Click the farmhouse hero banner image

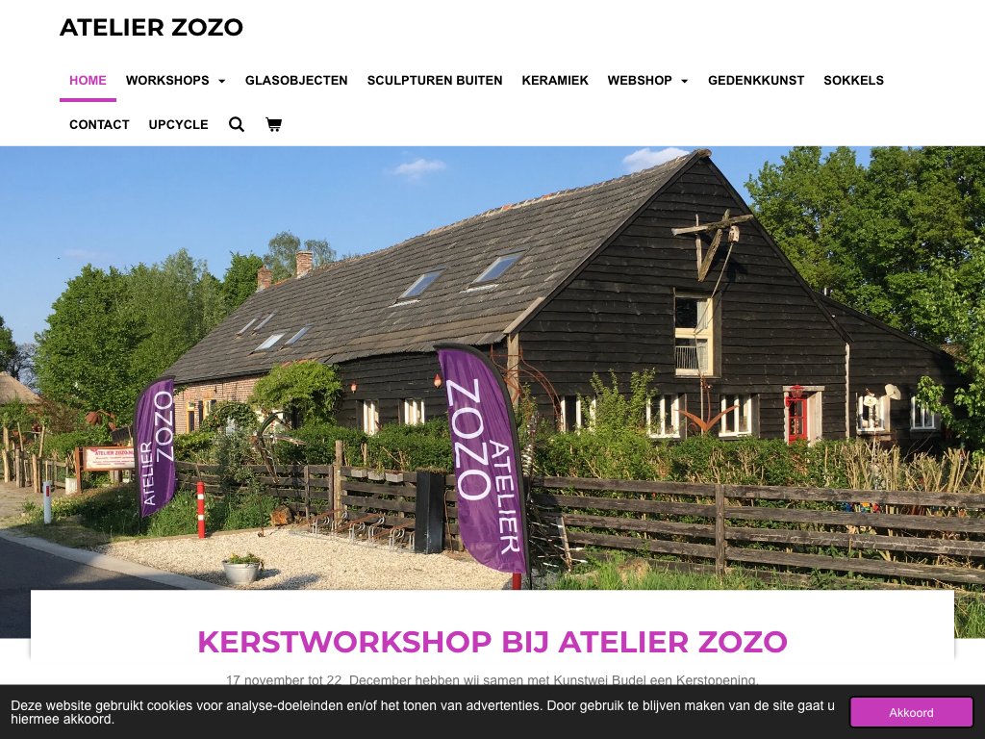click(x=492, y=367)
